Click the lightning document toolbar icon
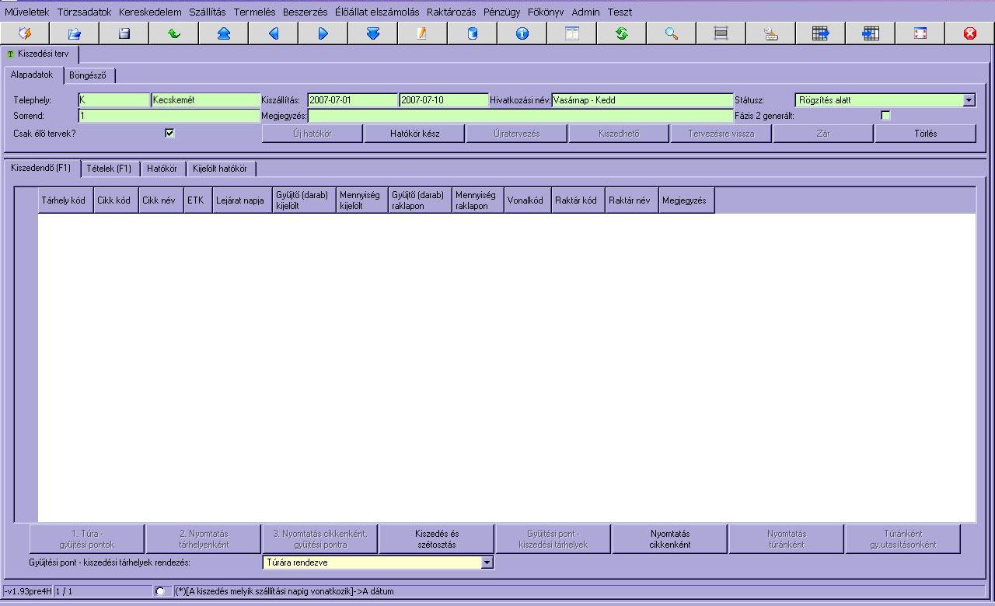The height and width of the screenshot is (606, 995). point(25,33)
